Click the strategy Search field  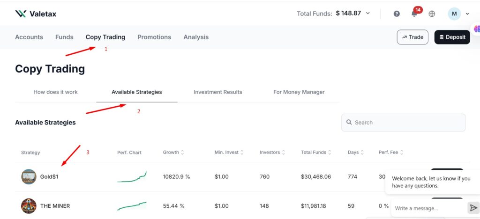[403, 123]
